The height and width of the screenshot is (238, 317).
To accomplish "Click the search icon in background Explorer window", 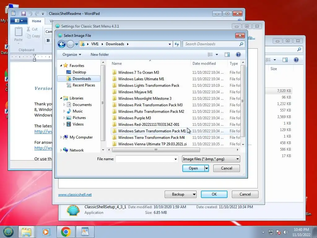I will [x=299, y=49].
